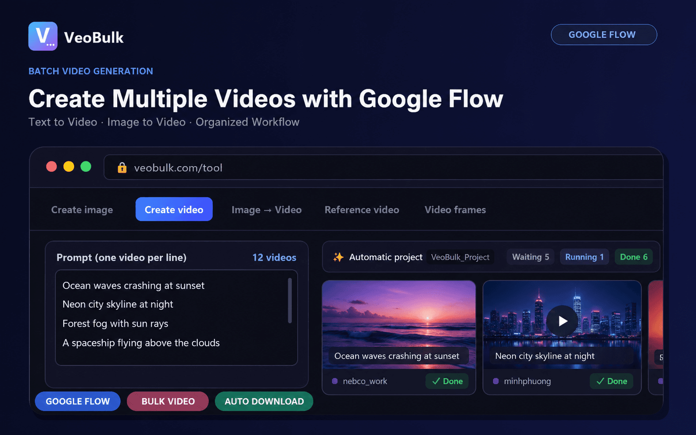This screenshot has width=696, height=435.
Task: Click the nebco_work account name
Action: click(365, 381)
